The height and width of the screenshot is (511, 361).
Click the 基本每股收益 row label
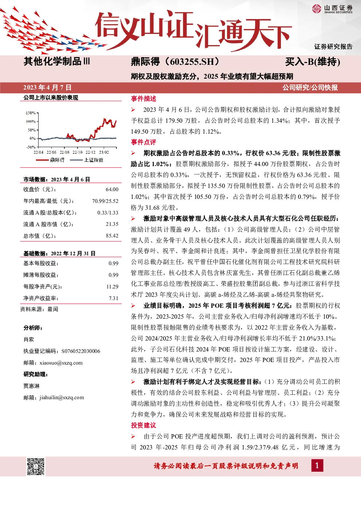click(x=41, y=263)
